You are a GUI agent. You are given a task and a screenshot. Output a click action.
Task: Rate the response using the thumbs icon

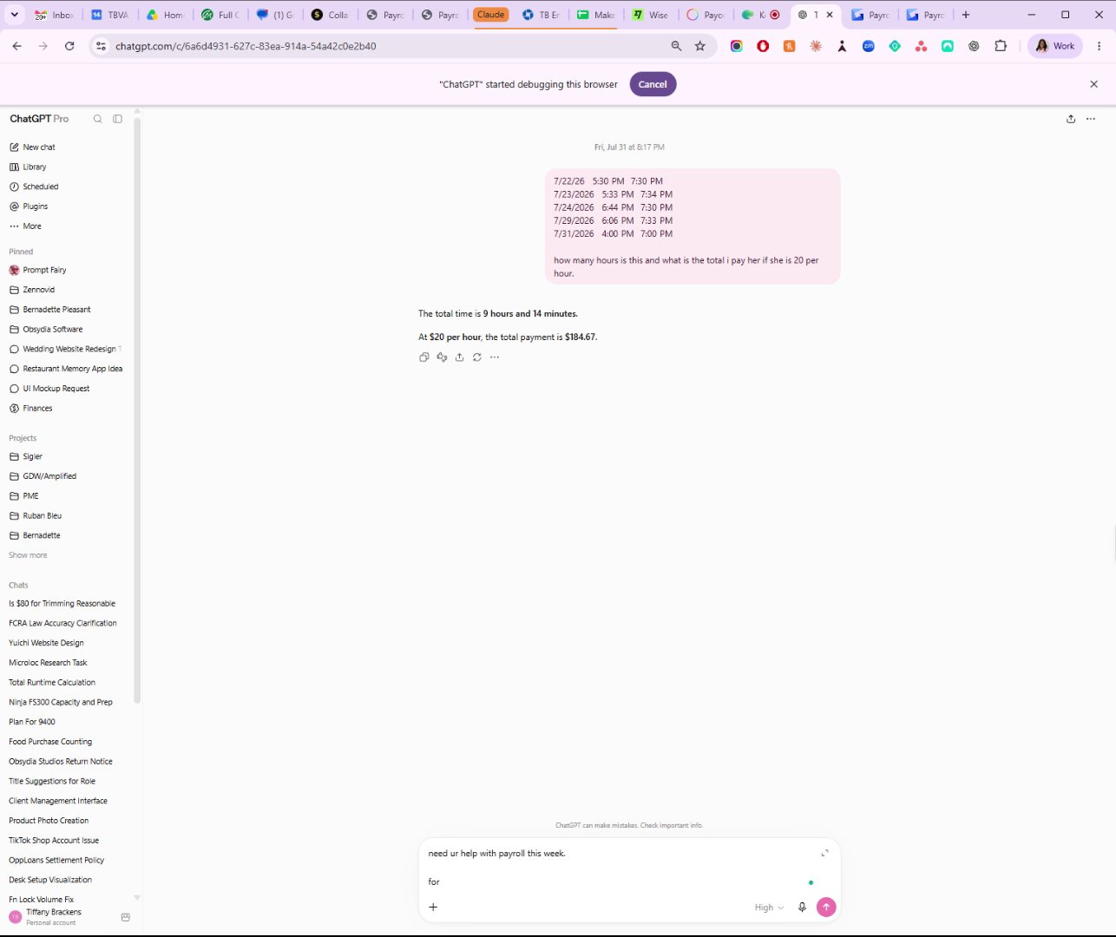click(442, 357)
